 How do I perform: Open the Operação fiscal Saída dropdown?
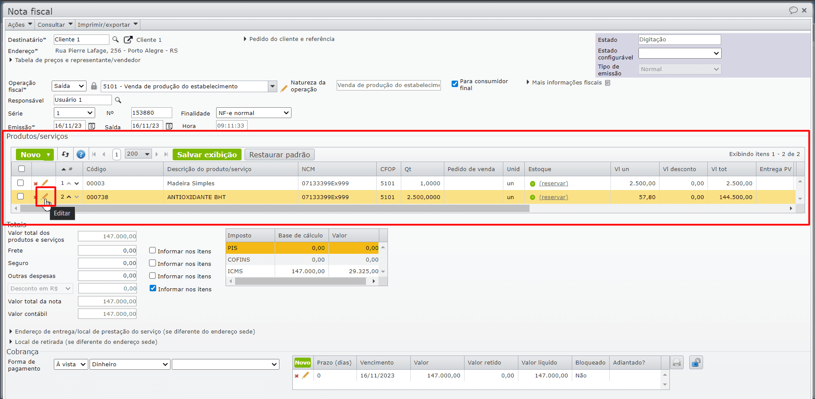tap(69, 86)
